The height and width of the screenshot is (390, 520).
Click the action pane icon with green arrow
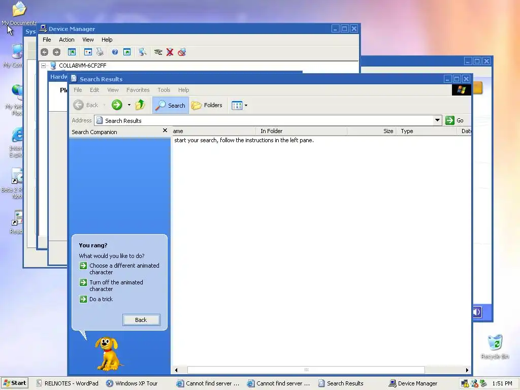[x=126, y=52]
